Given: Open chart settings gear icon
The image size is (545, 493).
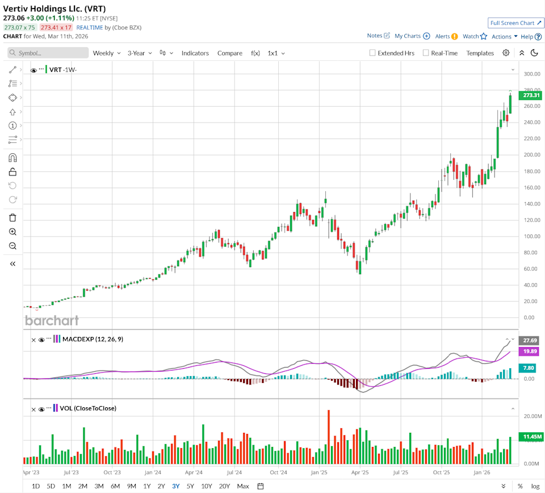Looking at the screenshot, I should (x=506, y=53).
